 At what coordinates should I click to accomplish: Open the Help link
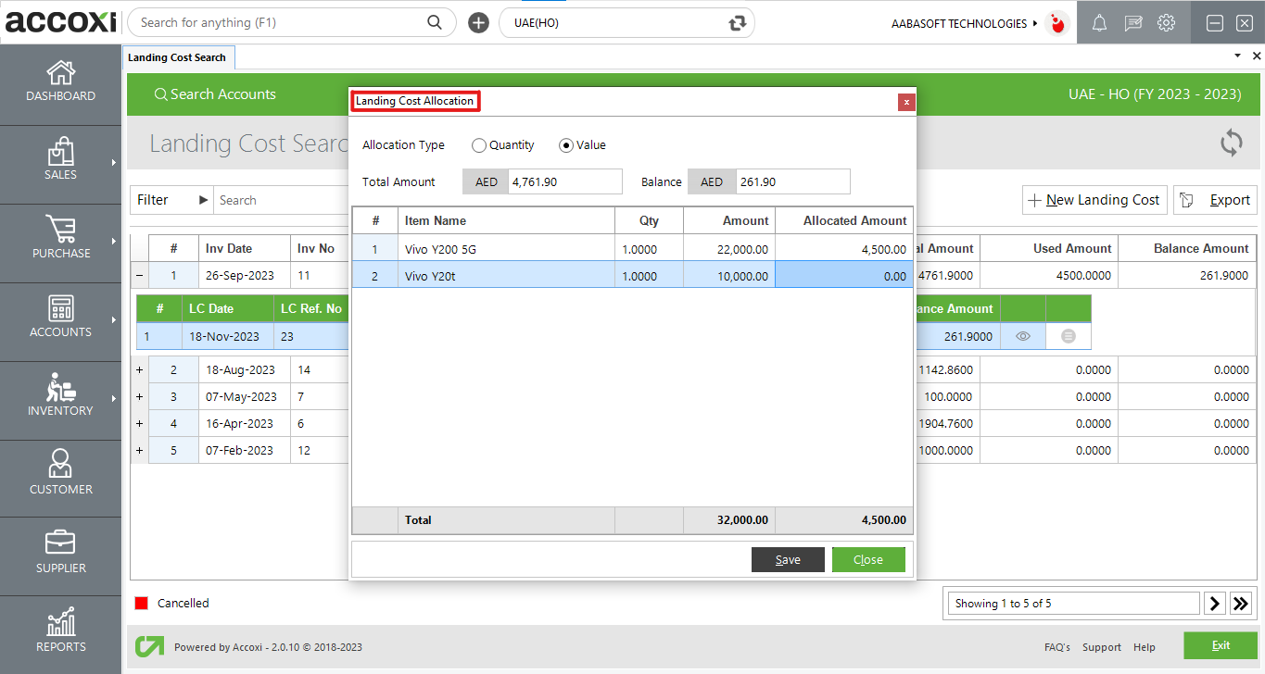(1145, 647)
